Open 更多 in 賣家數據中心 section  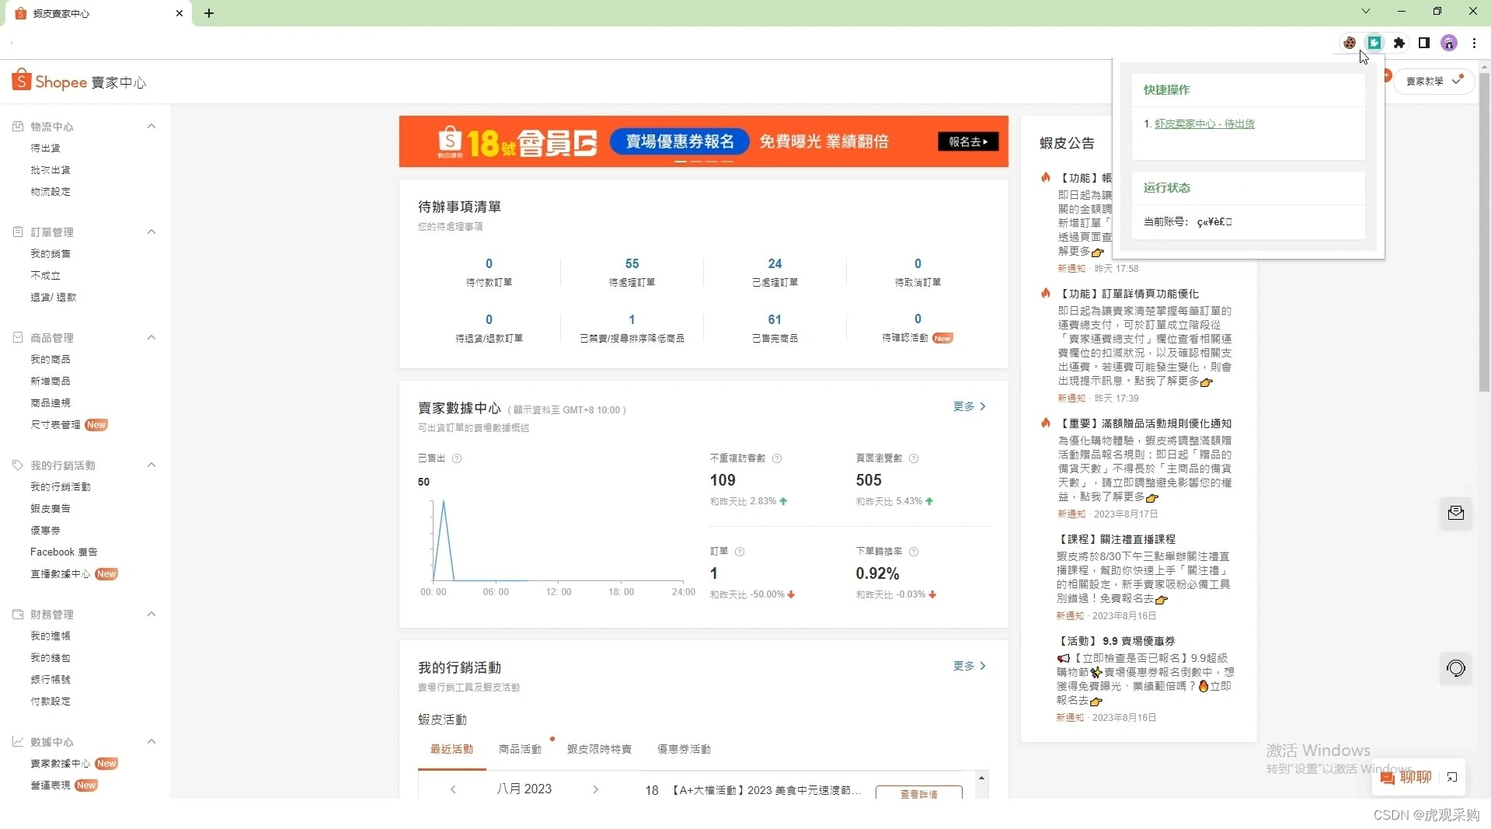[970, 406]
